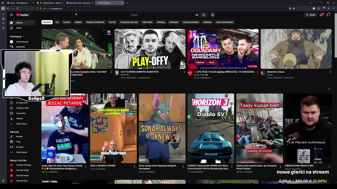This screenshot has height=189, width=337.
Task: Reload the page in the browser
Action: point(17,8)
